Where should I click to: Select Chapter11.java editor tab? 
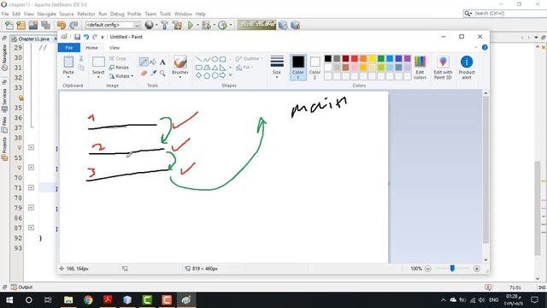[33, 38]
